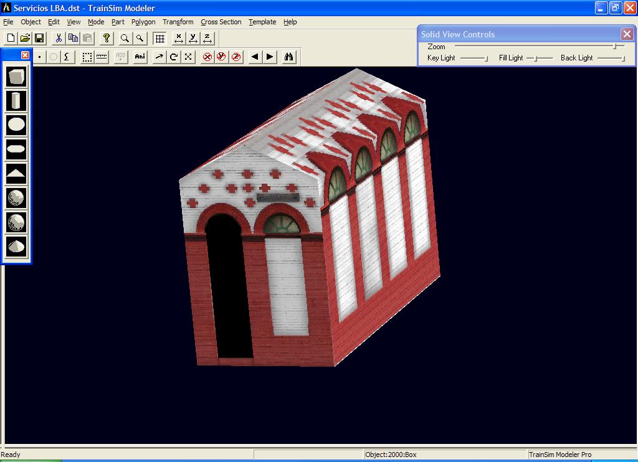Choose the cone shape at the palette bottom
The width and height of the screenshot is (638, 462).
point(17,246)
